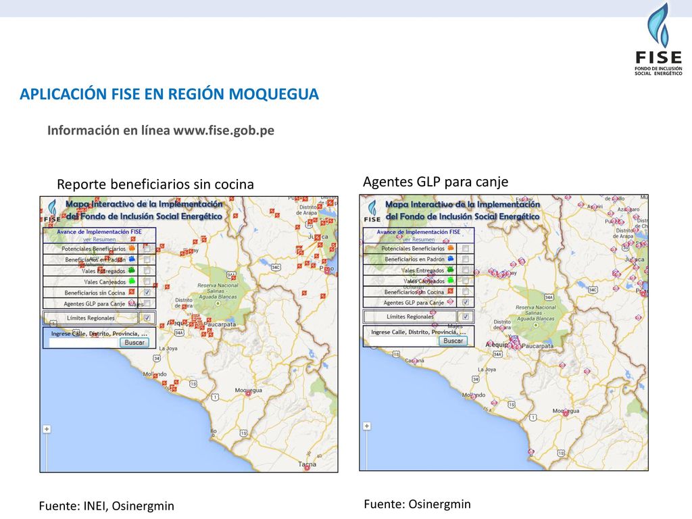Enable Beneficiarios en Padrón checkbox in the Agentes GLP map
The width and height of the screenshot is (692, 519).
click(x=465, y=259)
